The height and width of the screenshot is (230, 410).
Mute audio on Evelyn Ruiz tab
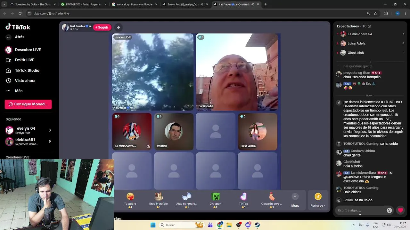tap(202, 4)
